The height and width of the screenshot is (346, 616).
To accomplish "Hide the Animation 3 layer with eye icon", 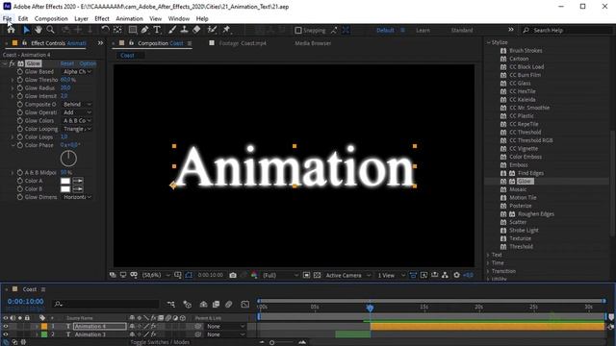I will click(x=6, y=334).
